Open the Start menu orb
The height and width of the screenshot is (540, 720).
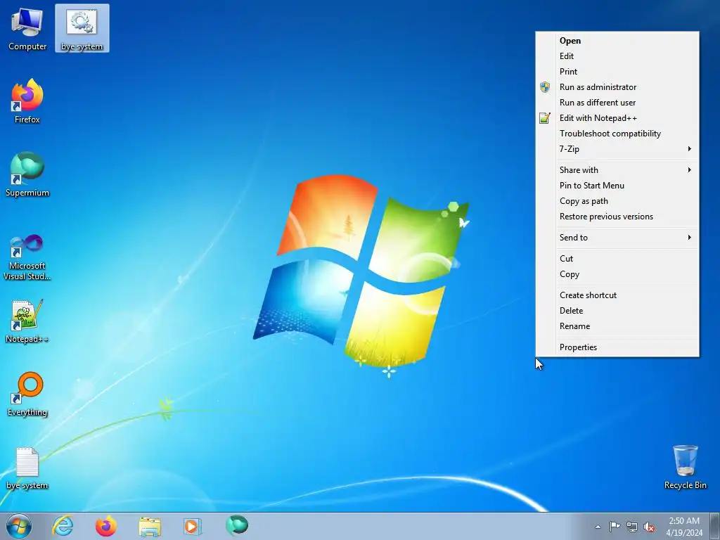pyautogui.click(x=19, y=526)
